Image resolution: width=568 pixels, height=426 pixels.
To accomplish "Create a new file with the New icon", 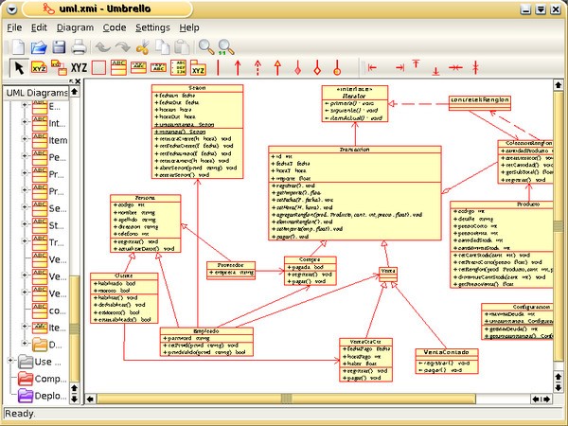I will tap(19, 47).
